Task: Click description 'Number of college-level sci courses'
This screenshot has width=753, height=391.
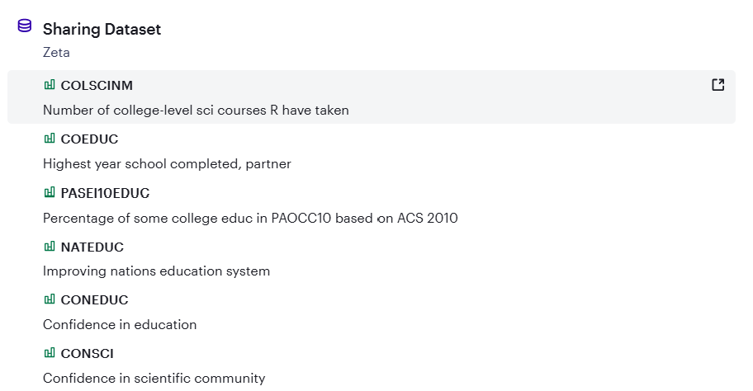Action: [x=196, y=110]
